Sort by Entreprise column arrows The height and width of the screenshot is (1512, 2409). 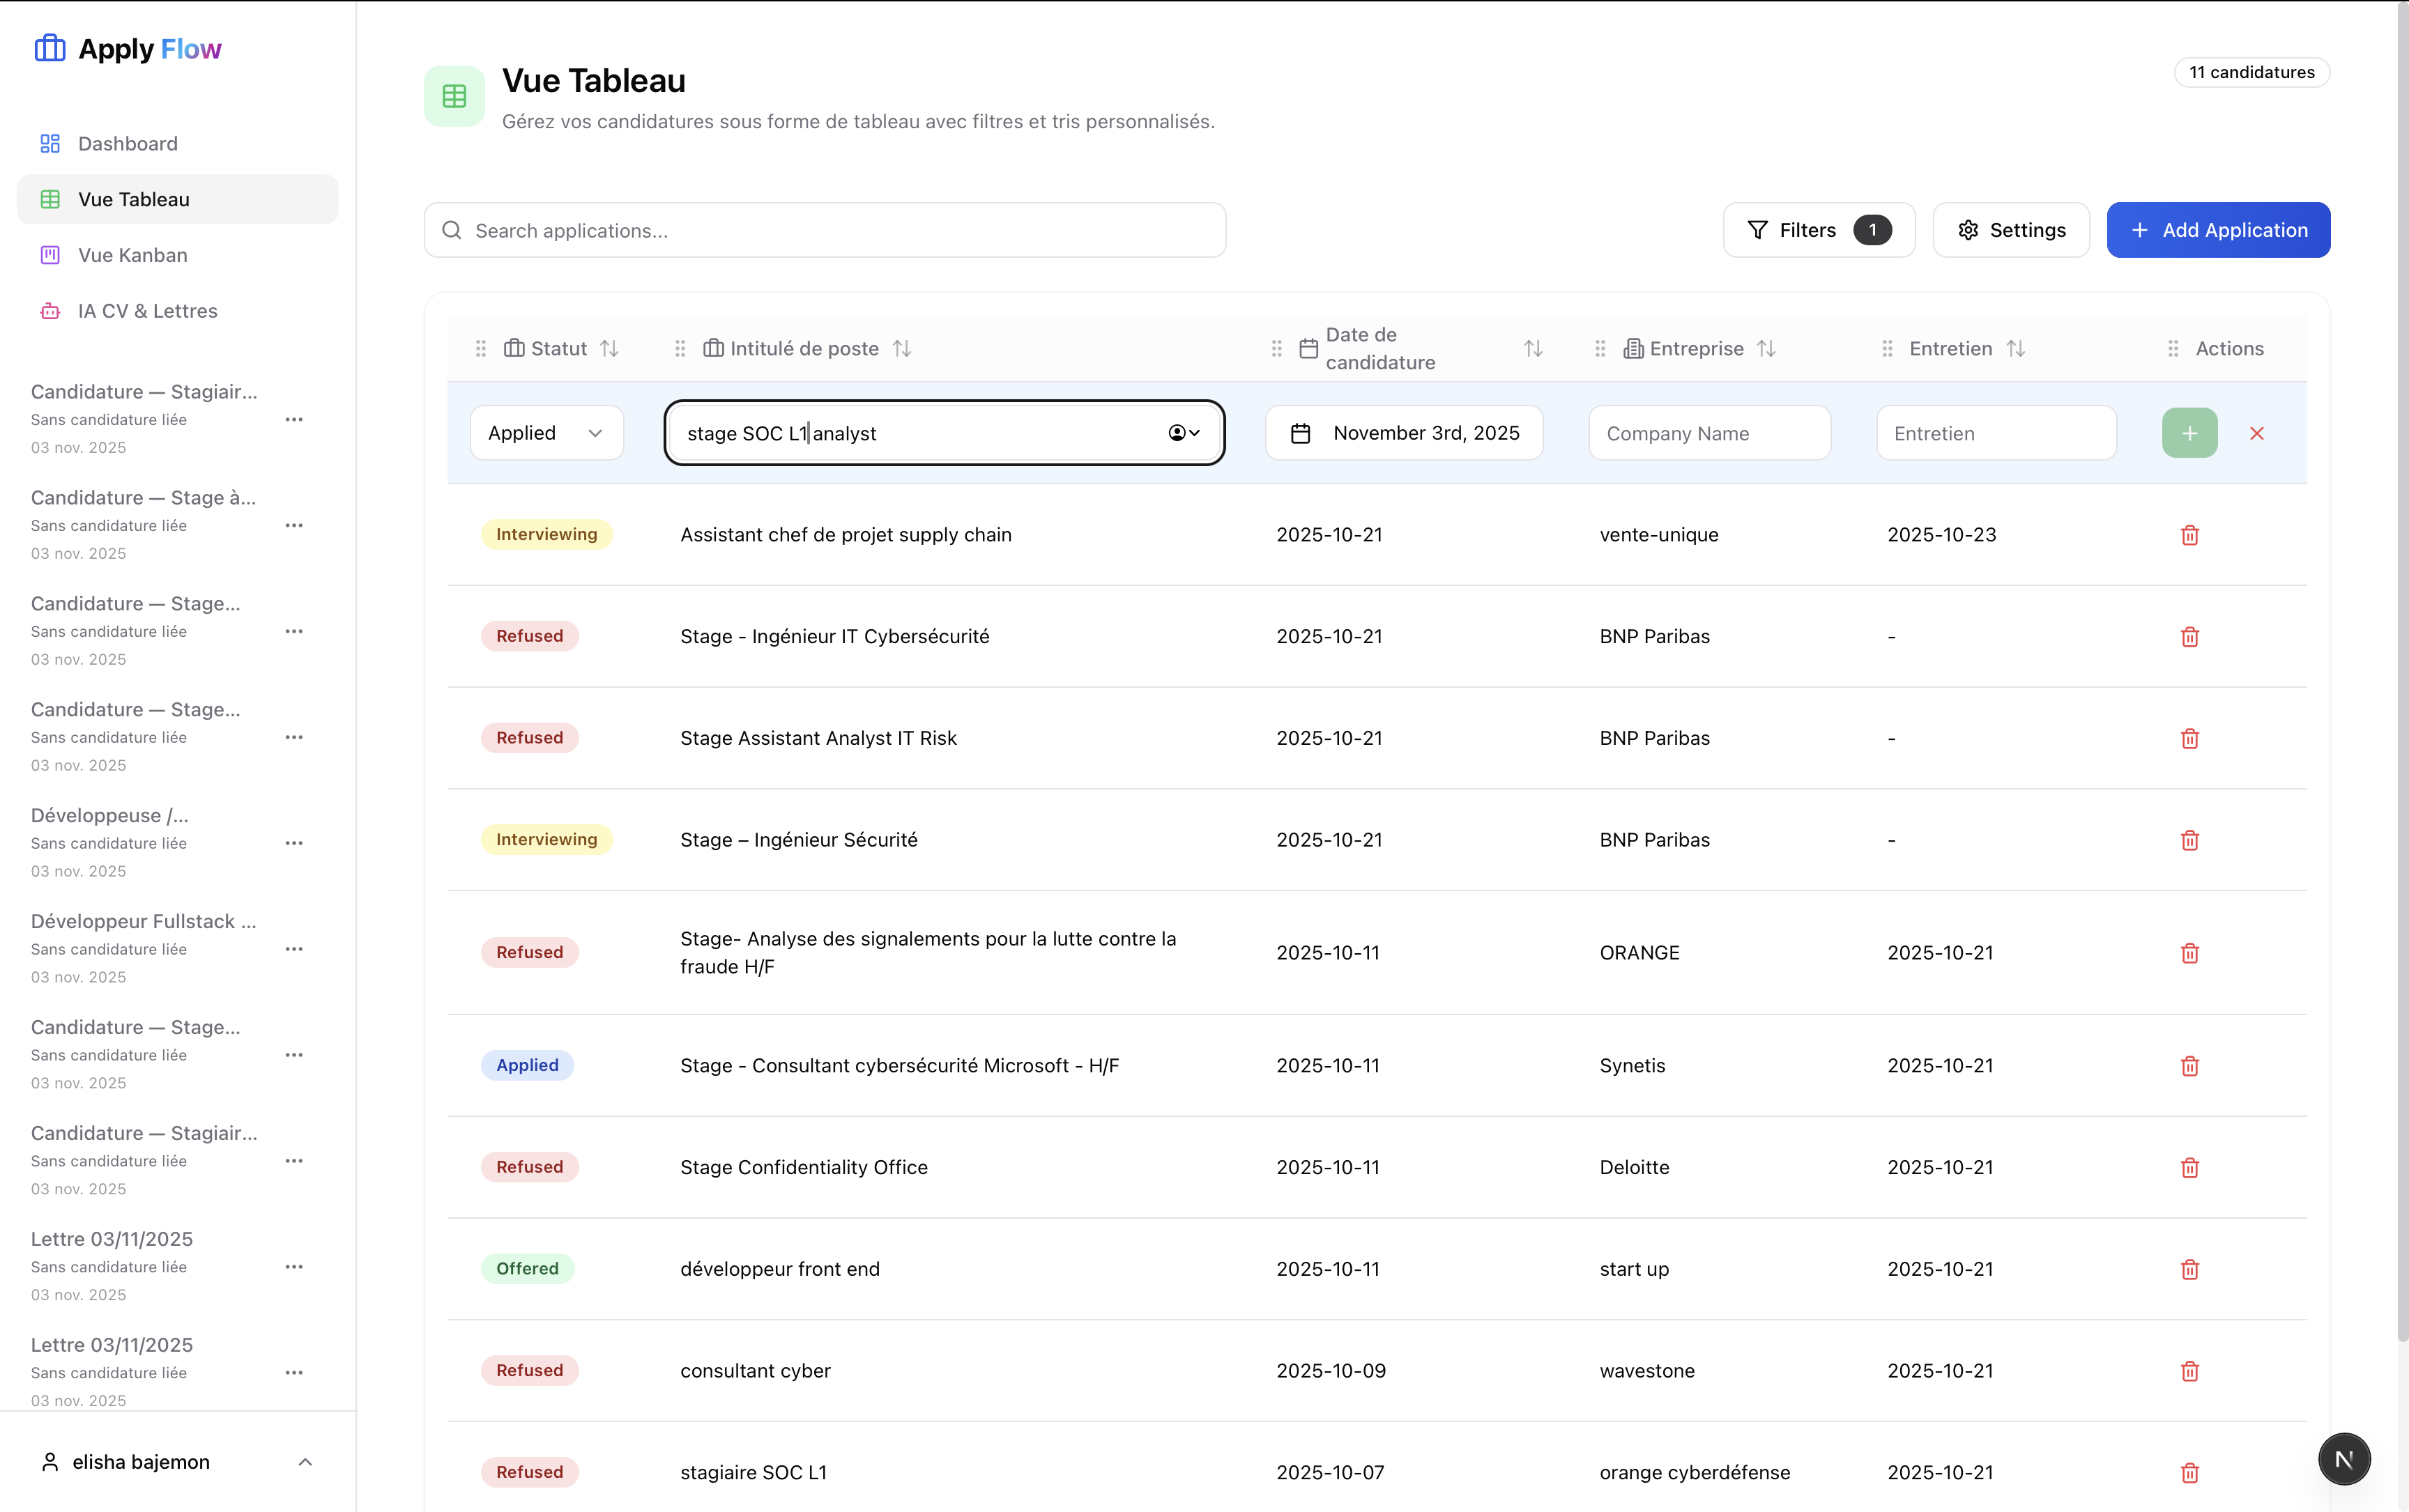1766,348
